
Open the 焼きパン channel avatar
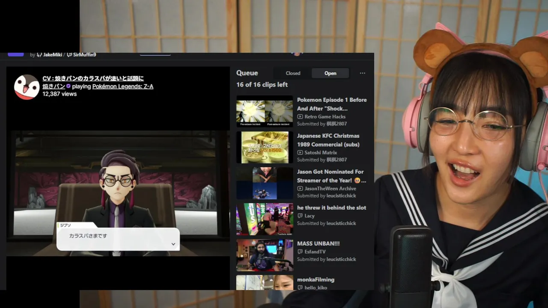[x=27, y=87]
